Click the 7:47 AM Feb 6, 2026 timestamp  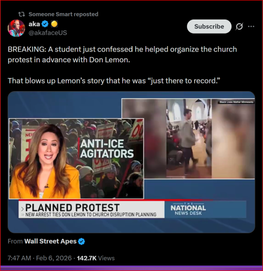coord(40,258)
